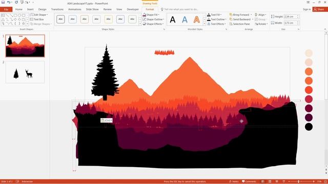This screenshot has height=184, width=328.
Task: Open Comments from the status bar
Action: tap(249, 181)
